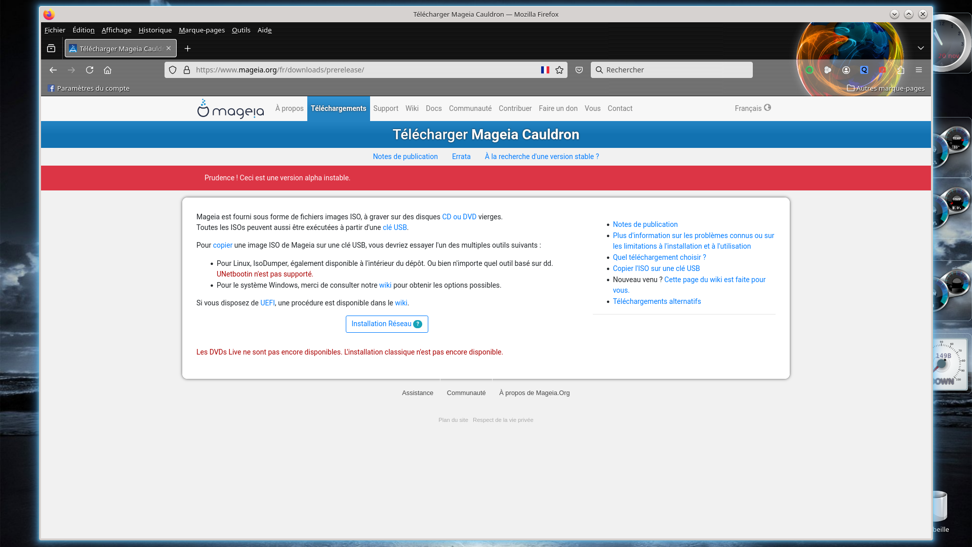Open the À propos nav item

[290, 108]
